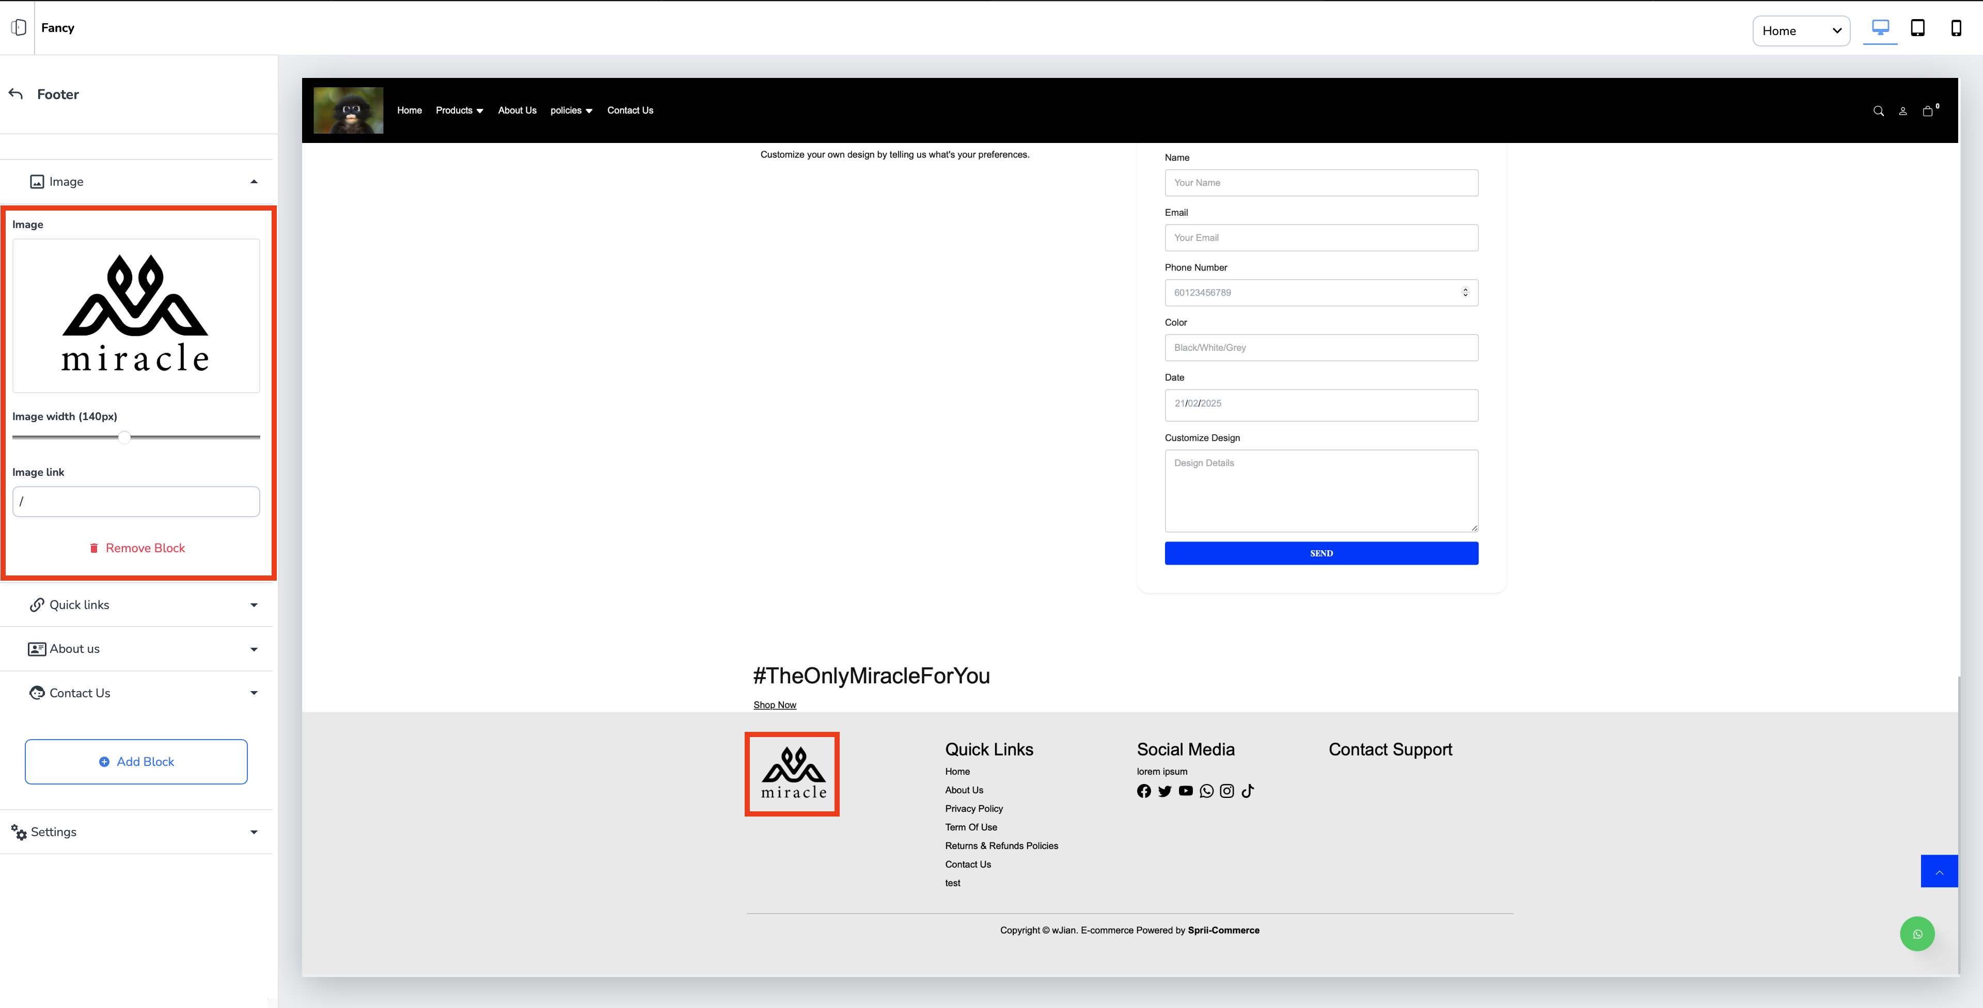The height and width of the screenshot is (1008, 1983).
Task: Click the TikTok icon in footer
Action: (x=1248, y=791)
